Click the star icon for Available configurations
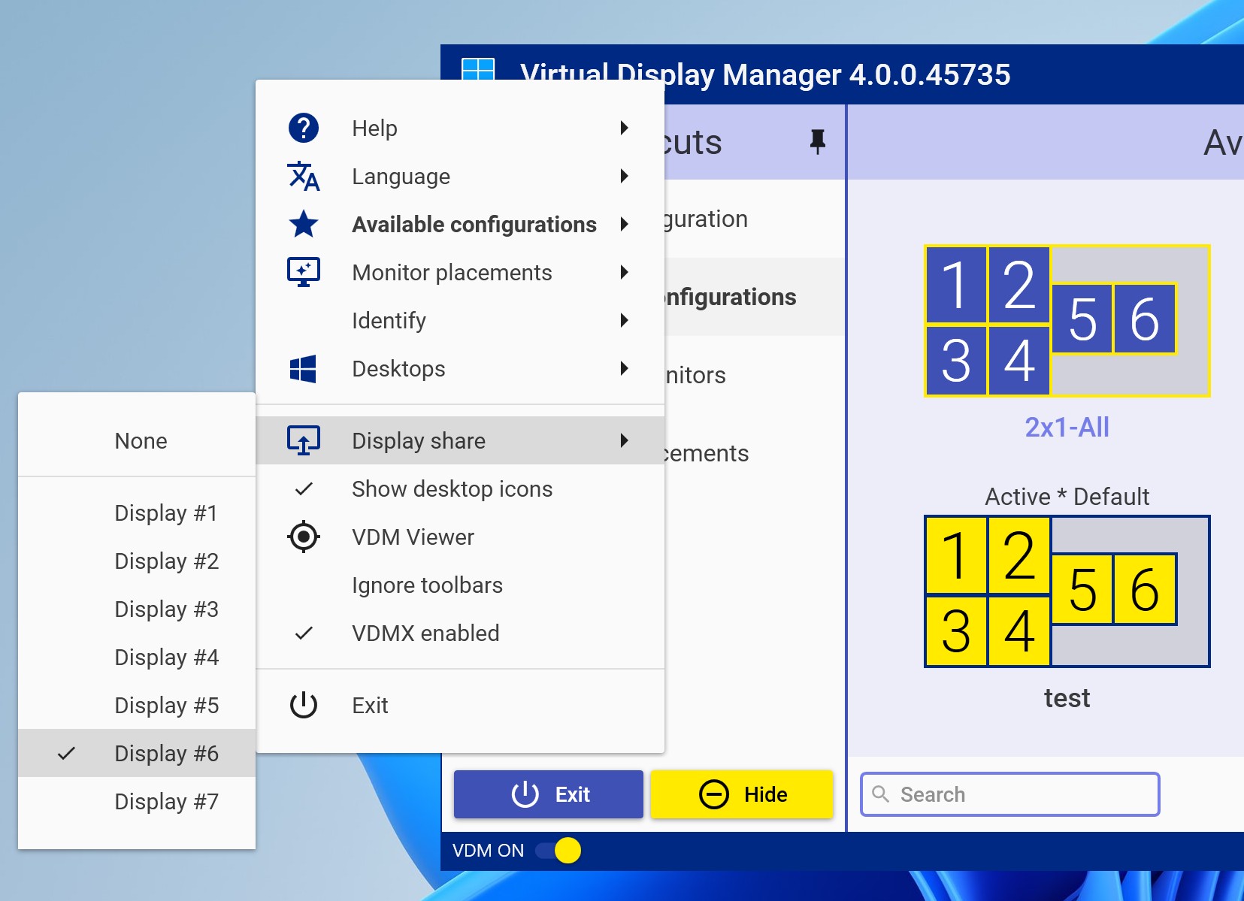 click(x=304, y=224)
